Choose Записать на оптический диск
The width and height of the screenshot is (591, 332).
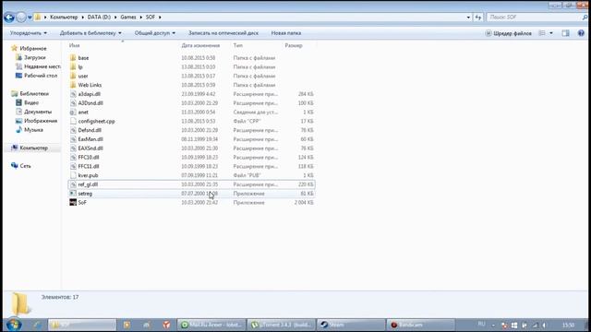pos(223,33)
